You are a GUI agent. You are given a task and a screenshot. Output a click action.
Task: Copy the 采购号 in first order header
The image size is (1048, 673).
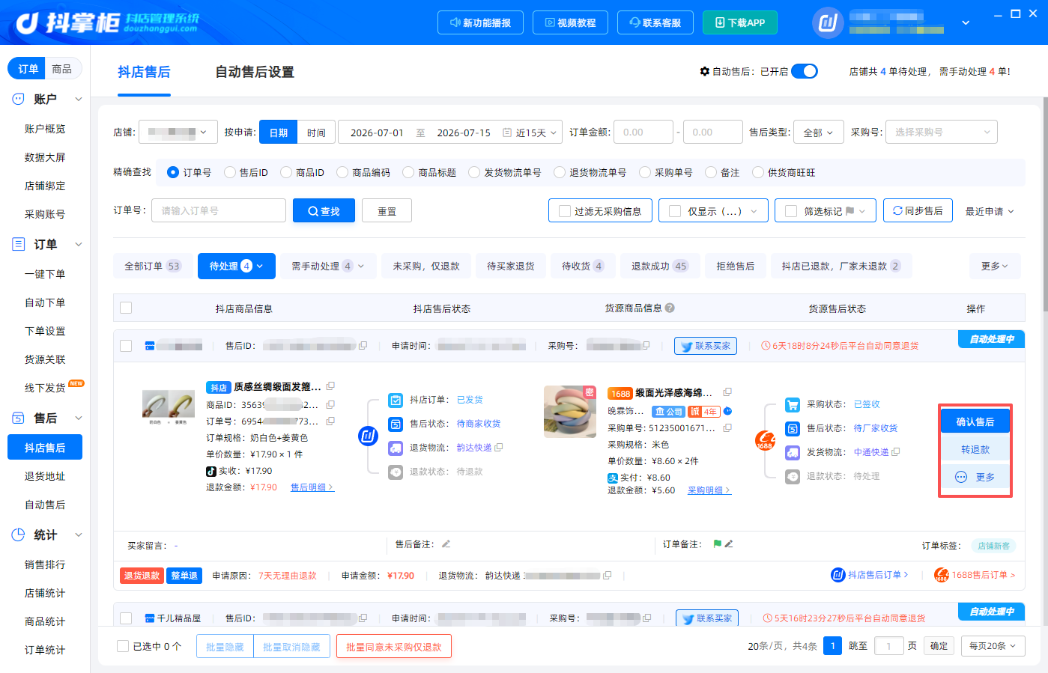646,346
